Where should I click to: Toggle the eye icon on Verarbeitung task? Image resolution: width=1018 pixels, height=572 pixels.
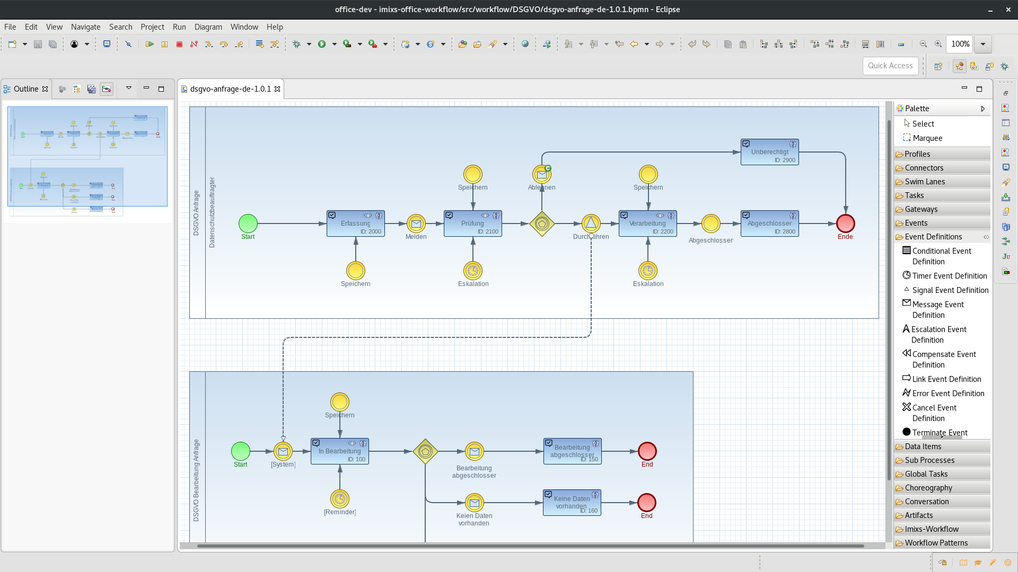(x=660, y=216)
